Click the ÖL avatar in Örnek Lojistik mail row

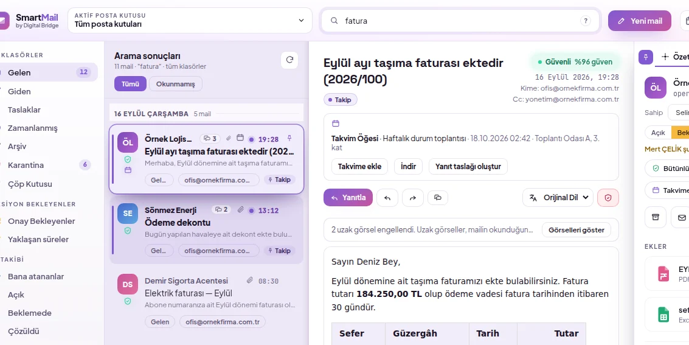(x=128, y=142)
